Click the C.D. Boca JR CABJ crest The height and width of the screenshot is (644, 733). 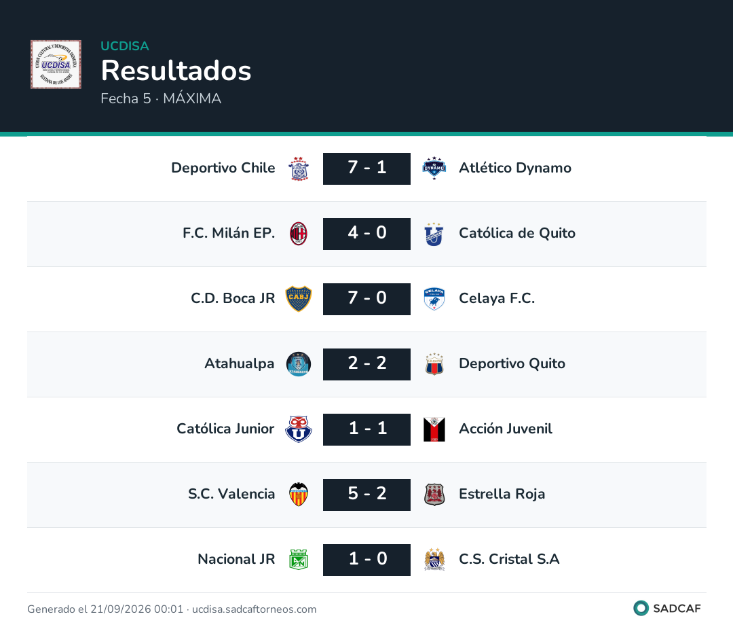tap(299, 299)
